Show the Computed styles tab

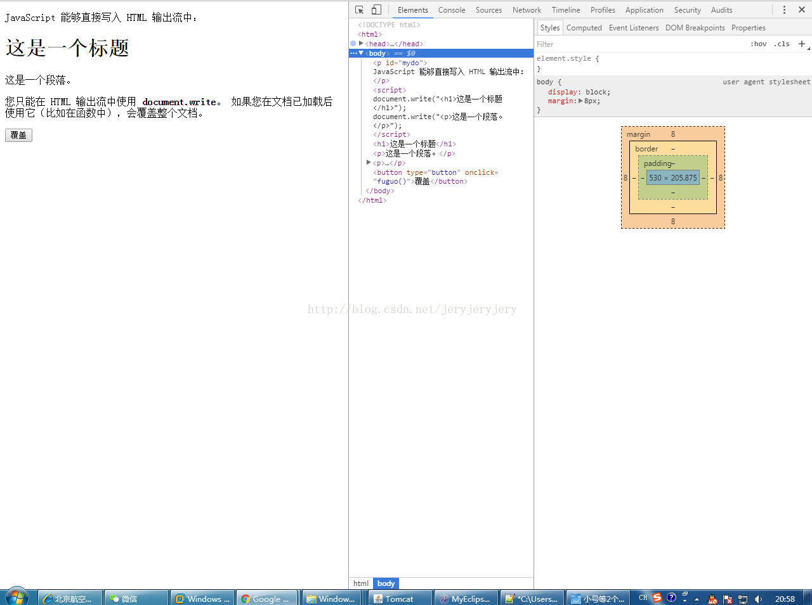[x=584, y=28]
